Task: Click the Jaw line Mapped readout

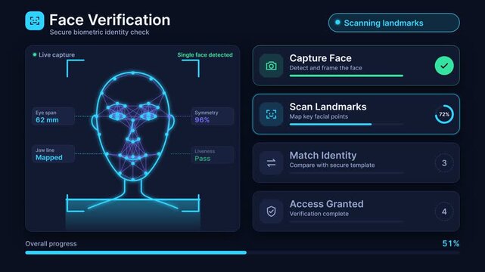Action: click(53, 153)
